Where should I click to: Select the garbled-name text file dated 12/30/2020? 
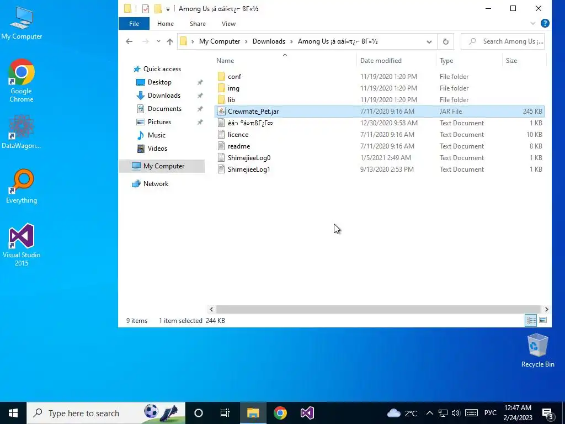pos(379,123)
